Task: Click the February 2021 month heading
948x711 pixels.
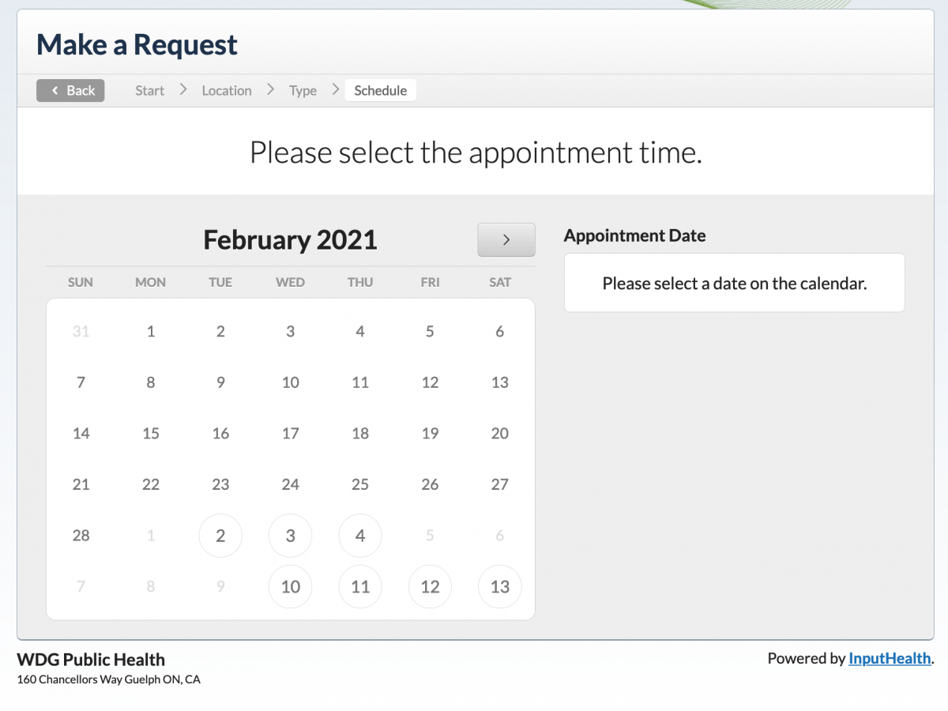Action: (289, 239)
